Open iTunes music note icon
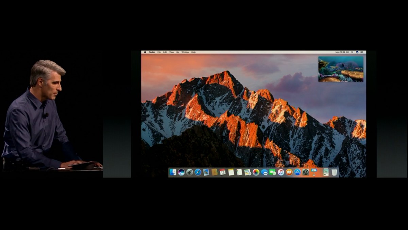 (x=281, y=172)
